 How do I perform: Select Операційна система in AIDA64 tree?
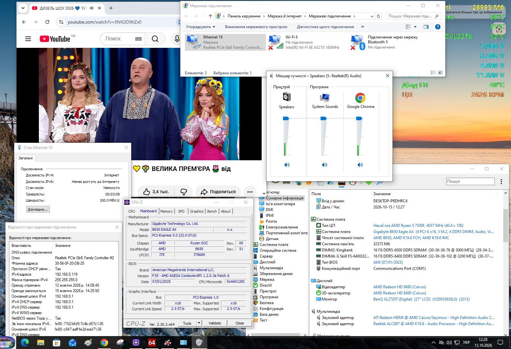point(278,250)
